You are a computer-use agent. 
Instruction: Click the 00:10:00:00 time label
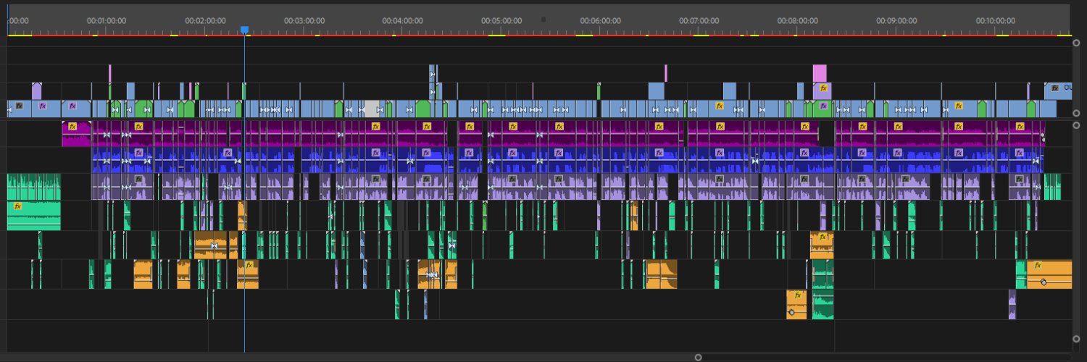[995, 21]
